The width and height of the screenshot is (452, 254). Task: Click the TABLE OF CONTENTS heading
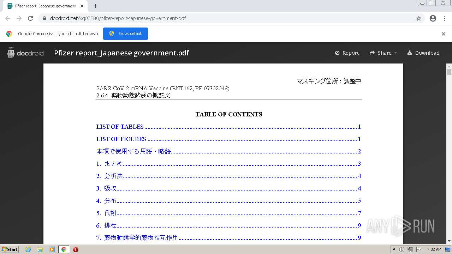click(x=229, y=114)
